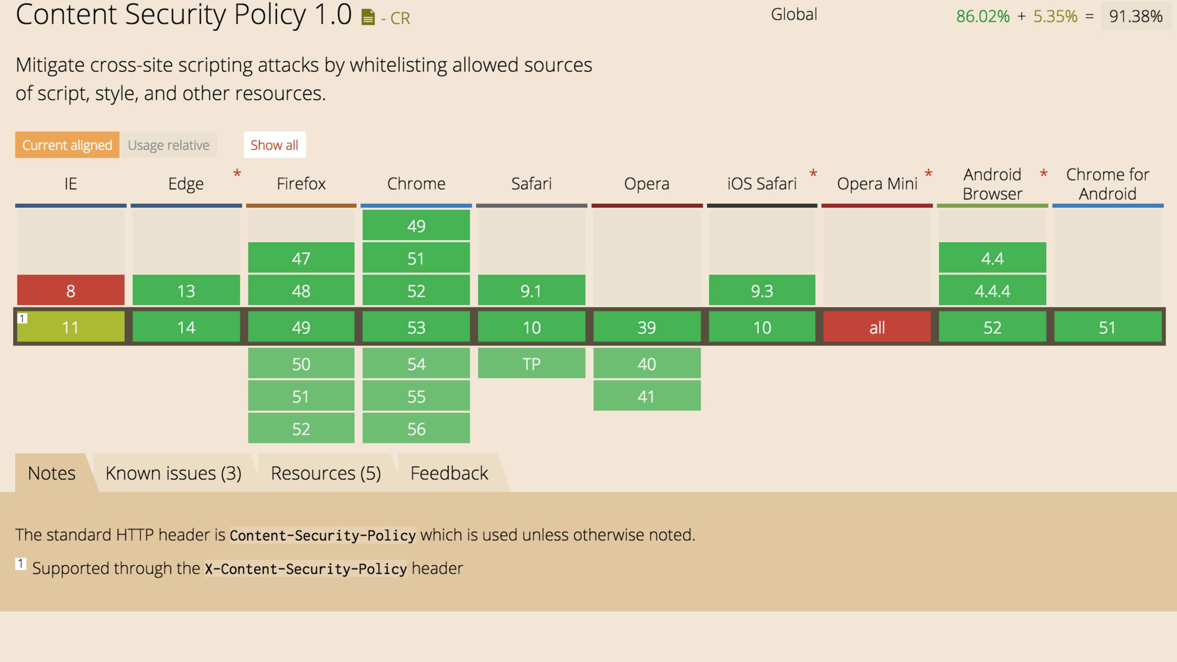Viewport: 1177px width, 662px height.
Task: Click the Android Browser 52 cell
Action: pos(992,327)
